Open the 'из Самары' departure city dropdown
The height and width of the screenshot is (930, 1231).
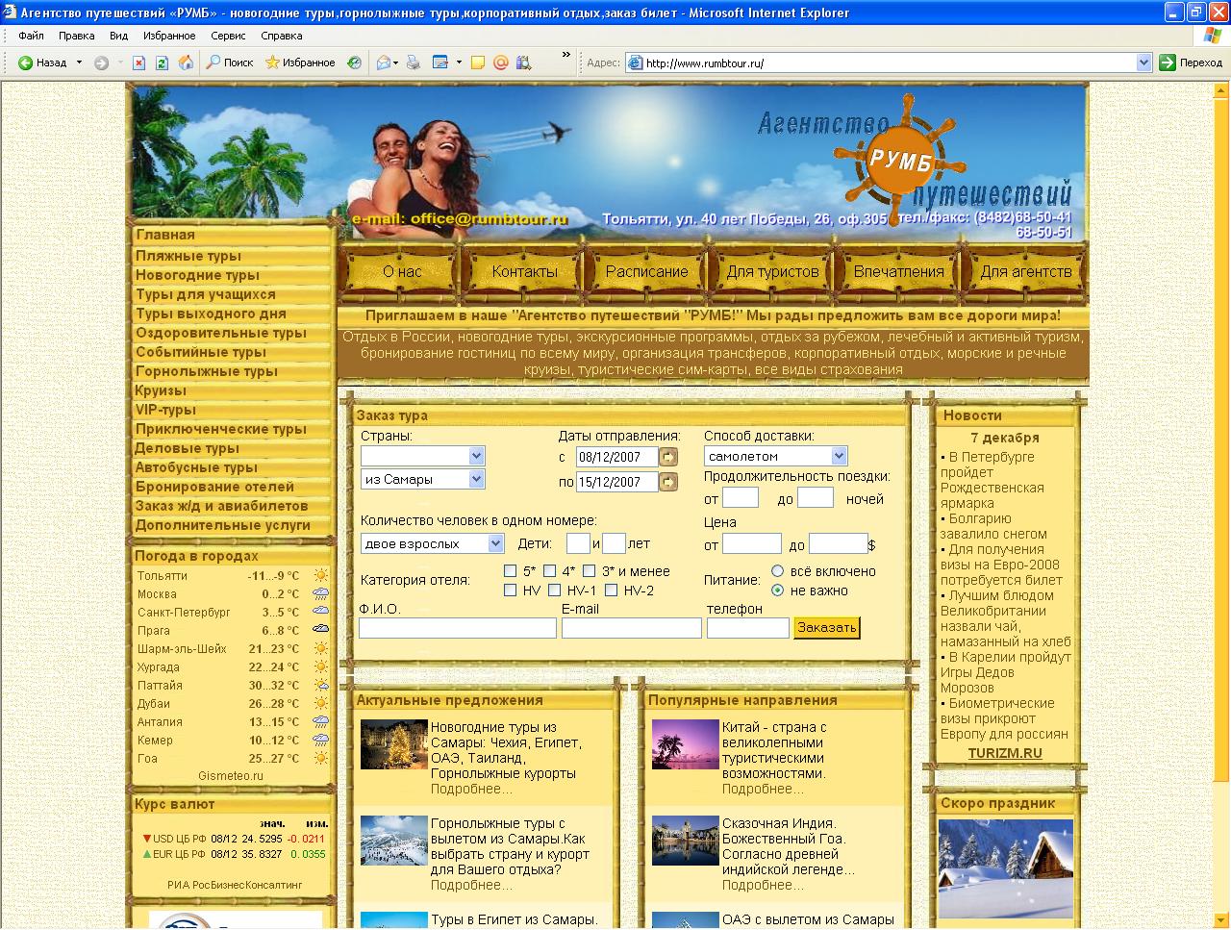coord(422,479)
